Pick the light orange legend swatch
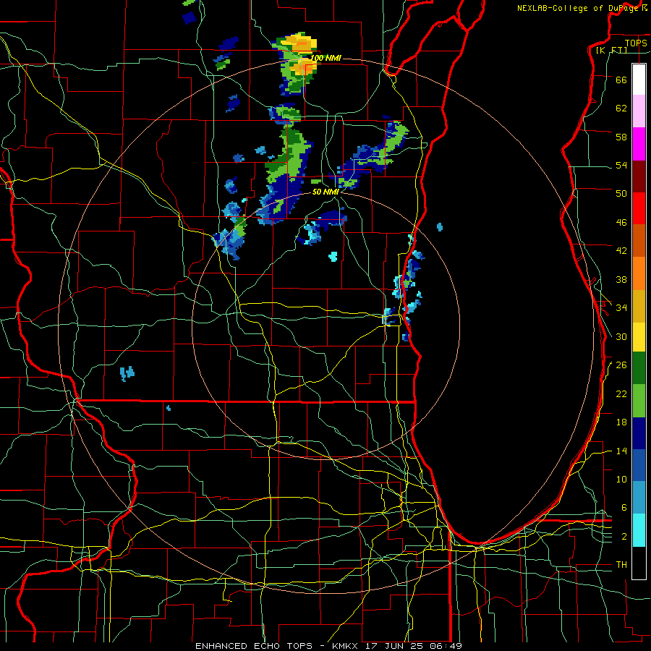Viewport: 651px width, 651px height. click(x=639, y=273)
